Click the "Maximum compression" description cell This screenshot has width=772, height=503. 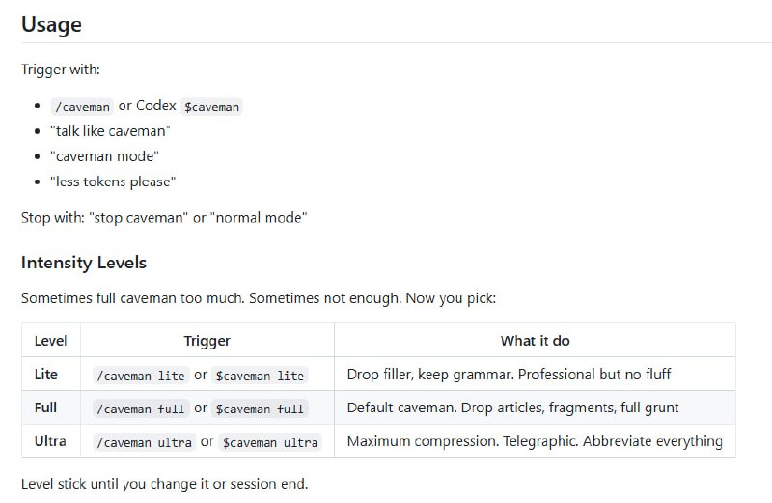click(535, 441)
